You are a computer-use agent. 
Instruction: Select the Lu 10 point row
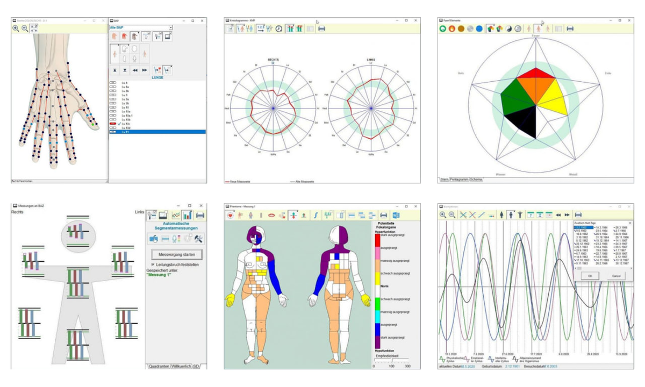pyautogui.click(x=157, y=107)
